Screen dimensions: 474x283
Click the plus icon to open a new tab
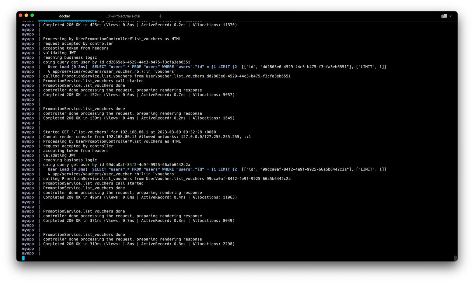160,16
